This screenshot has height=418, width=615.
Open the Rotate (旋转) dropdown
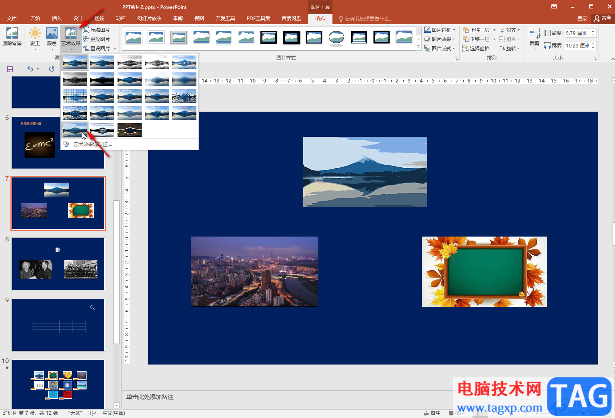pyautogui.click(x=510, y=49)
